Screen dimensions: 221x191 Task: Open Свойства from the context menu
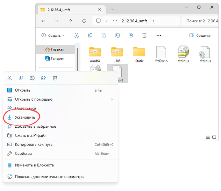tap(61, 153)
